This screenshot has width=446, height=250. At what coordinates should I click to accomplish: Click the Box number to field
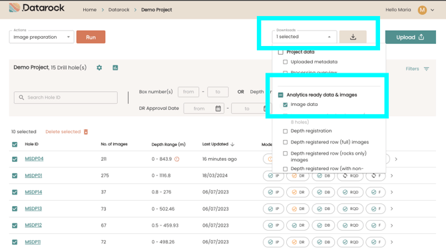pyautogui.click(x=218, y=92)
